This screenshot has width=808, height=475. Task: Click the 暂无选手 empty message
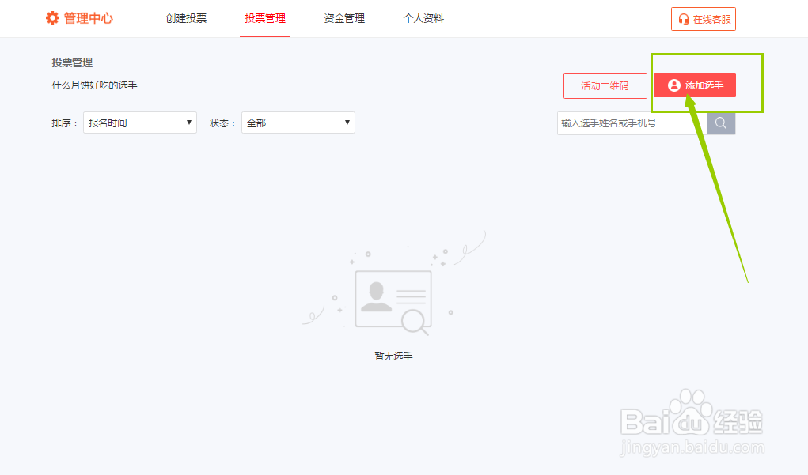(393, 356)
